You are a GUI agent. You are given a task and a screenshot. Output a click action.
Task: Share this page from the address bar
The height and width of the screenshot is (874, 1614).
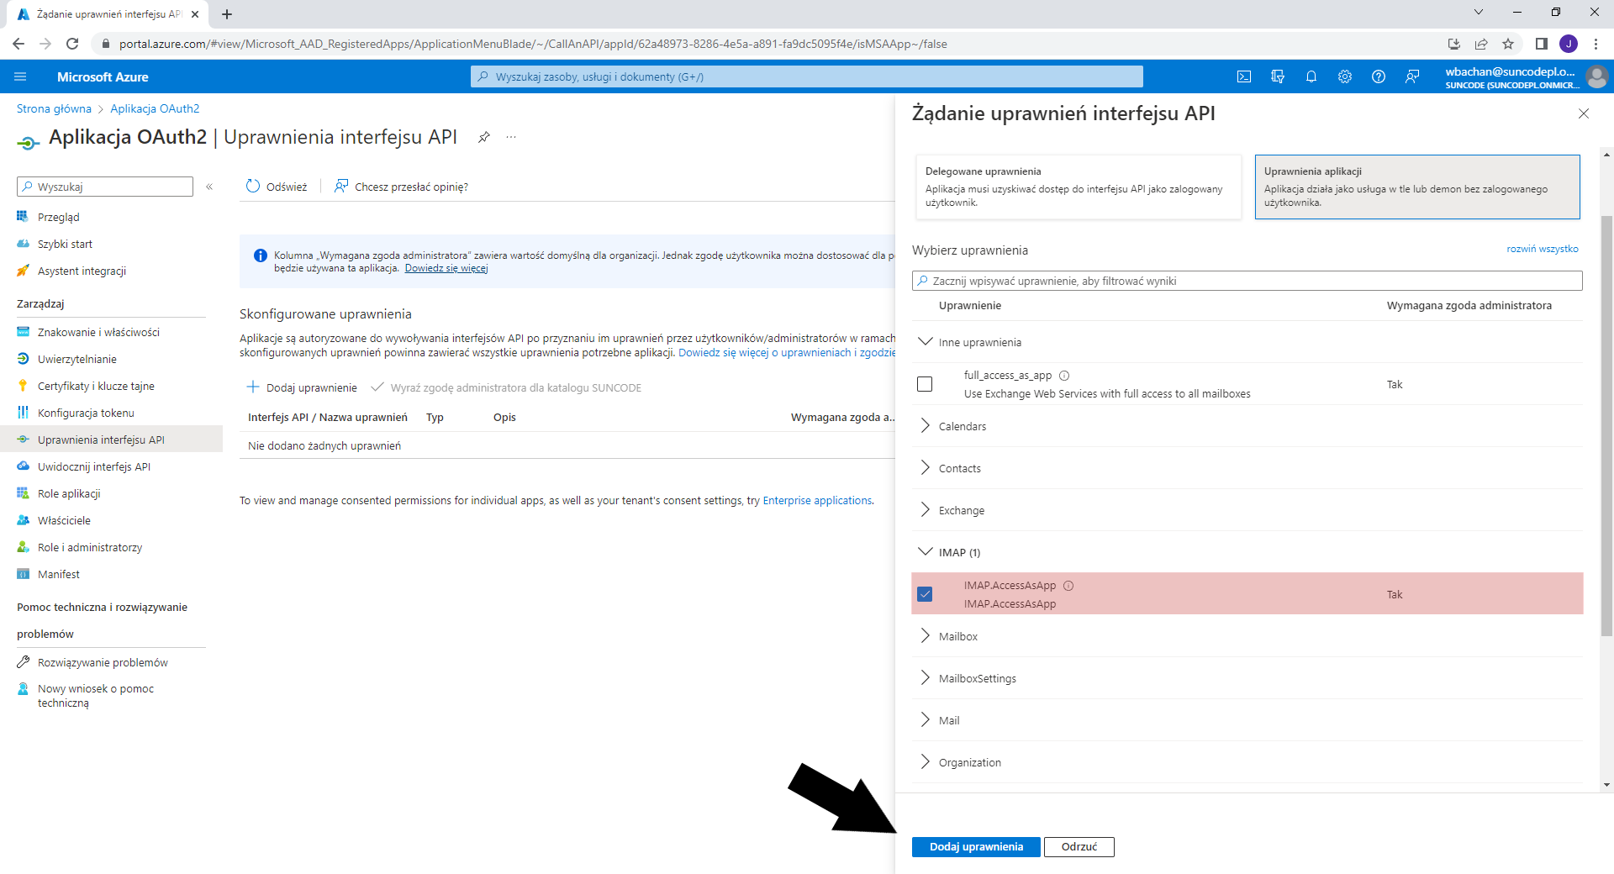coord(1481,44)
